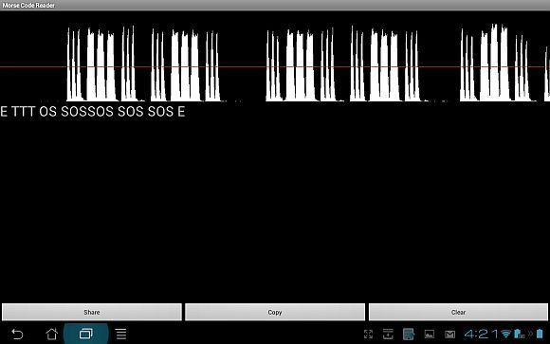Click the decoded text SOS output line
550x344 pixels.
coord(93,112)
